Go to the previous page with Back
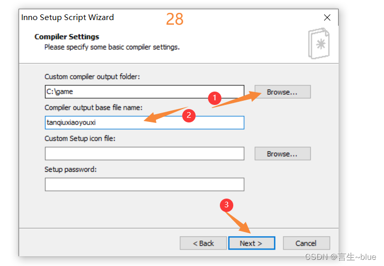 [203, 243]
